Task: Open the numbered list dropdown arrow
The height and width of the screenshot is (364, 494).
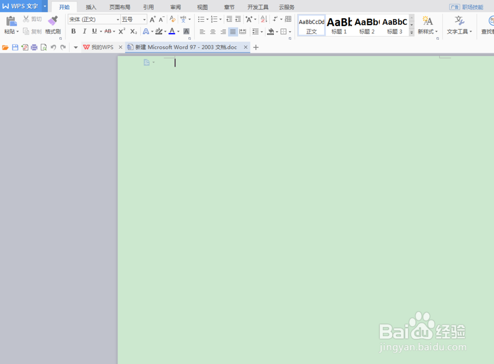Action: pyautogui.click(x=220, y=19)
